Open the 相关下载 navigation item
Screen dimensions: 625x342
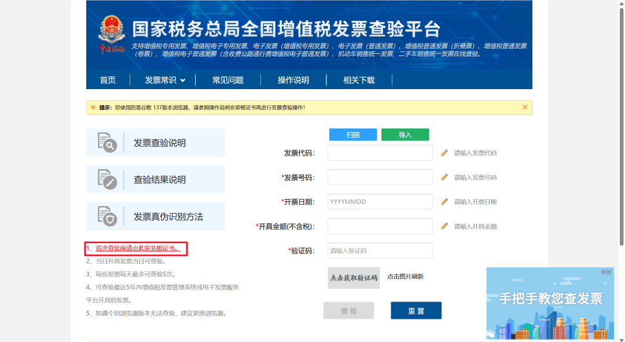[x=359, y=80]
